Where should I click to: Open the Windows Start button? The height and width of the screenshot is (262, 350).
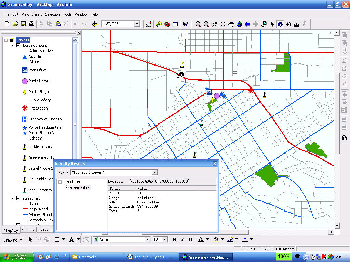[16, 257]
